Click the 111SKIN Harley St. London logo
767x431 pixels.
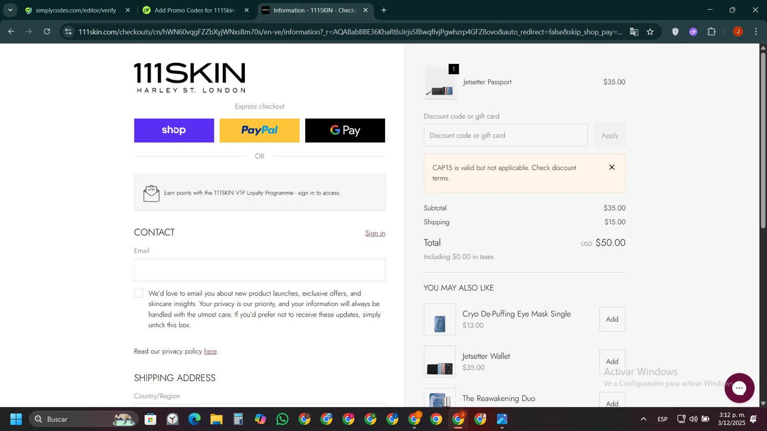click(x=190, y=78)
